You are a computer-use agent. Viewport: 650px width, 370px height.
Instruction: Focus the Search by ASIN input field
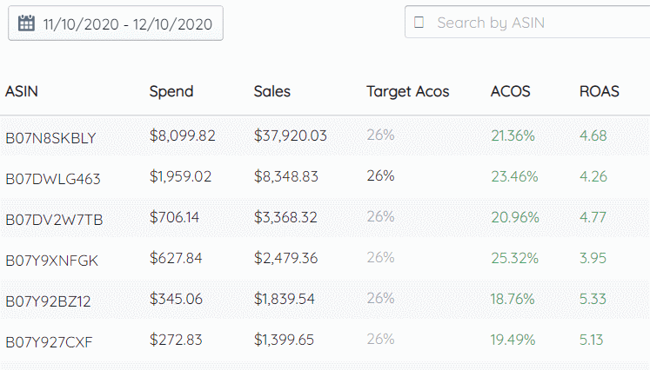click(527, 23)
